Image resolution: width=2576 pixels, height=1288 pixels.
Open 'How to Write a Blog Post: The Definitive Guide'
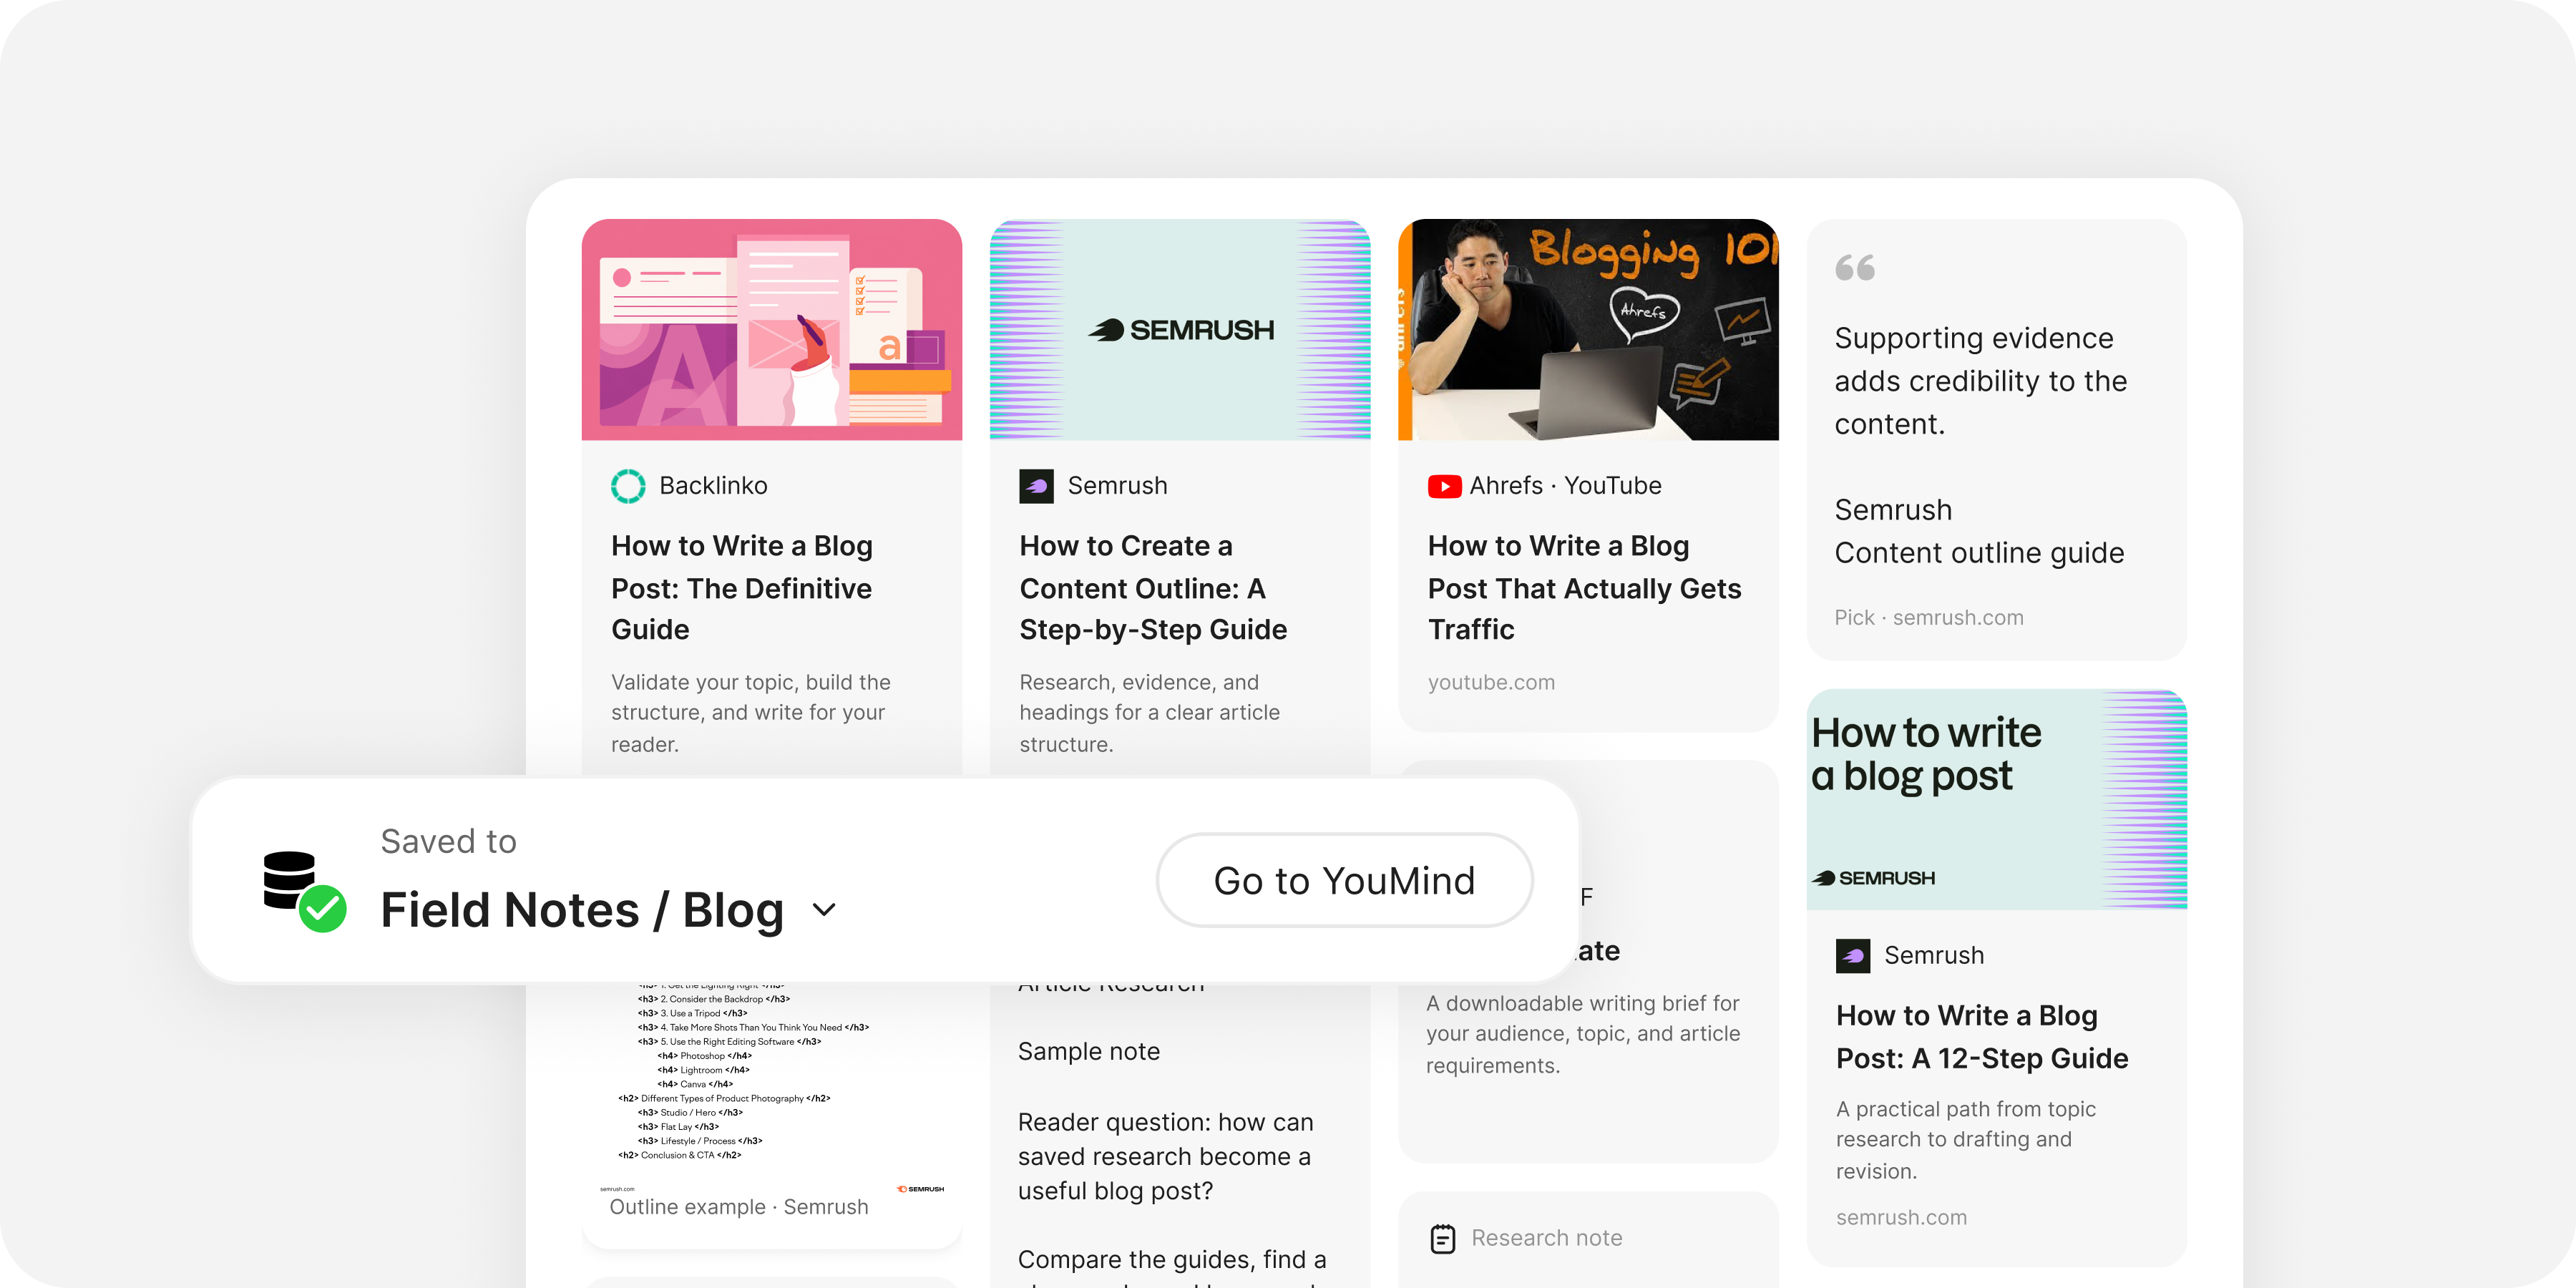(742, 587)
